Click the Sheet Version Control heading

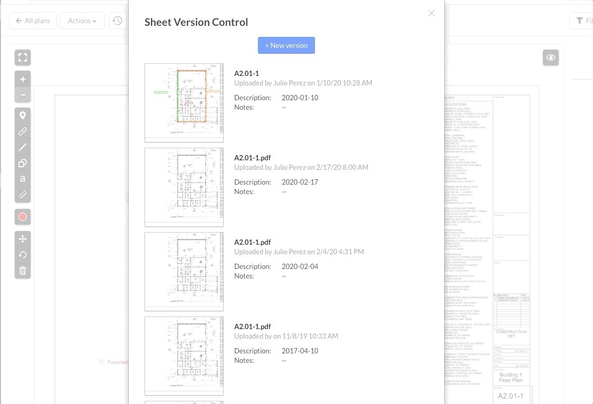tap(196, 22)
